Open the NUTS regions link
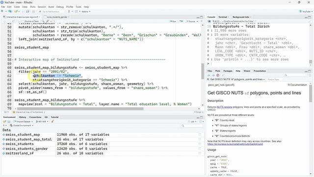The height and width of the screenshot is (177, 314). [224, 107]
